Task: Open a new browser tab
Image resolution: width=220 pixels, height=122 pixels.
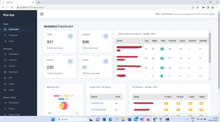Action: click(38, 2)
